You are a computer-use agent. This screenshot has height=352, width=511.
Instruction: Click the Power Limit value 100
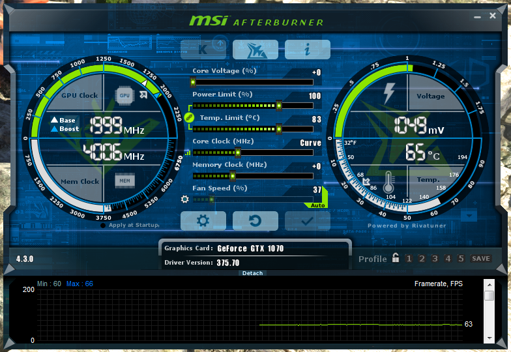pos(315,96)
